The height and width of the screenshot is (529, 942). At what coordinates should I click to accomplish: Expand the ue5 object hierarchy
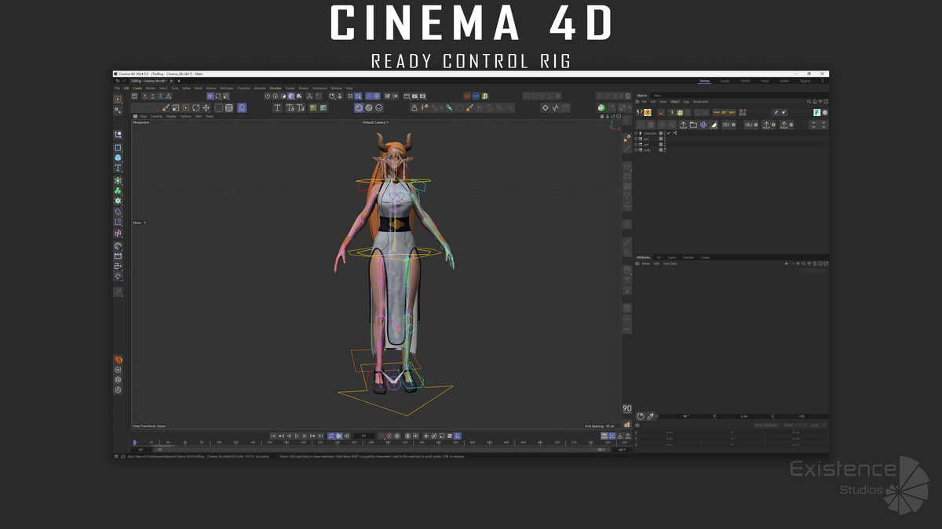point(636,139)
